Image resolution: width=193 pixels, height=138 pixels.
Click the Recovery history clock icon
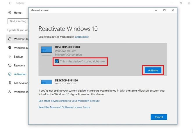tap(10, 65)
